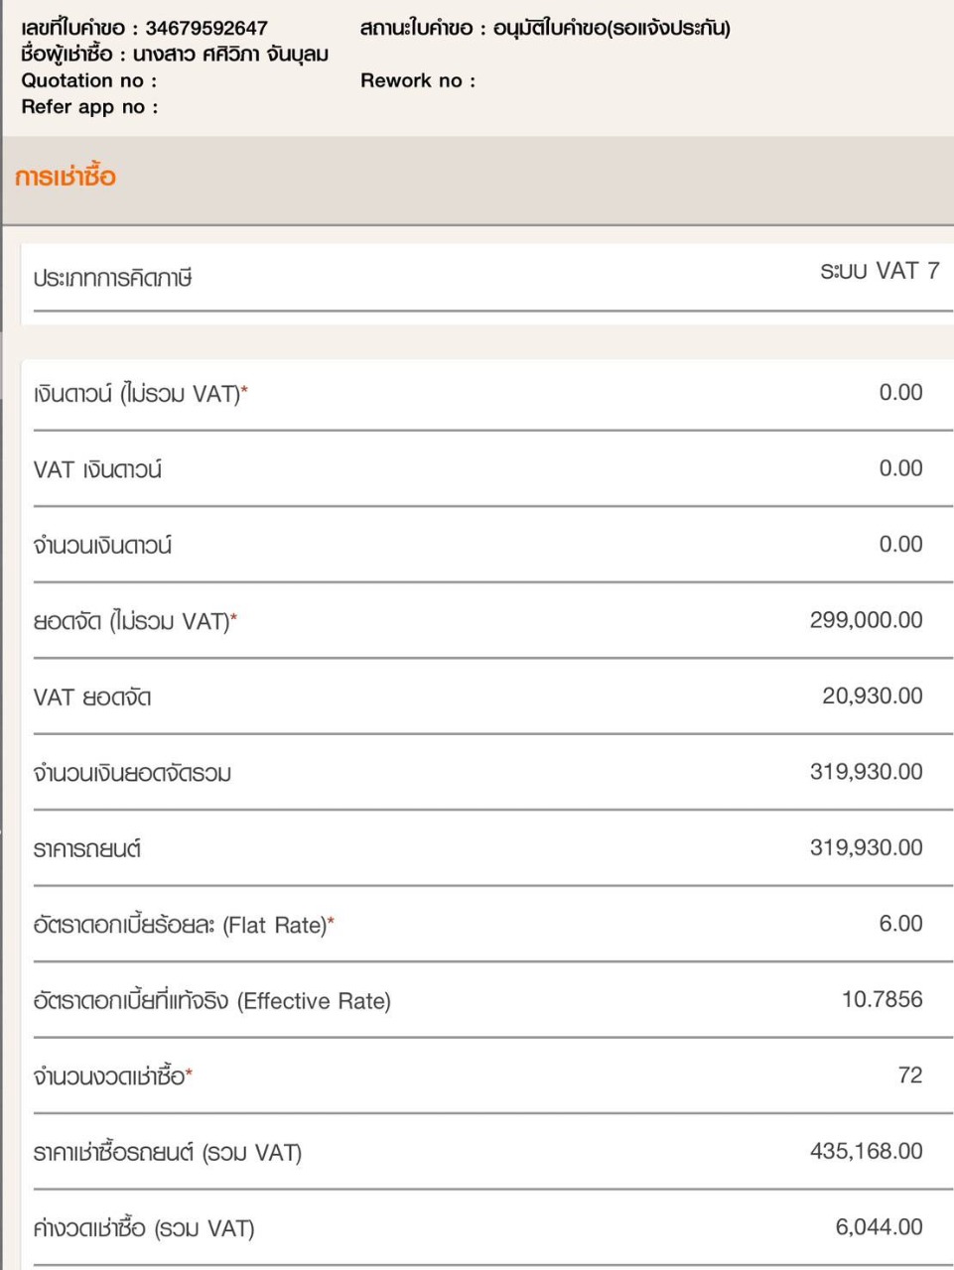Select the จำนวนเงินดาวน์ total field

pos(900,545)
